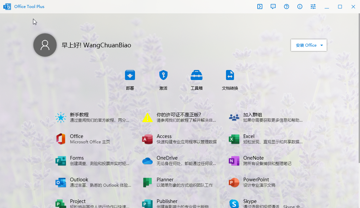
Task: Select the Access app icon
Action: 147,139
